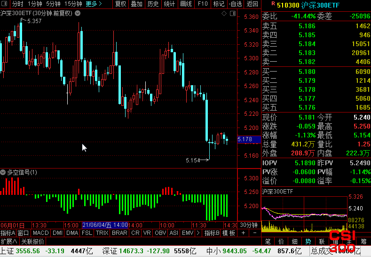Screen dimensions: 371x257
Task: Select the 5分钟 period
Action: click(53, 4)
